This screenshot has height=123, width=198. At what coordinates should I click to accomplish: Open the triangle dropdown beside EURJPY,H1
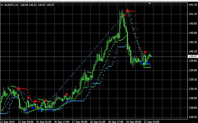[2, 5]
